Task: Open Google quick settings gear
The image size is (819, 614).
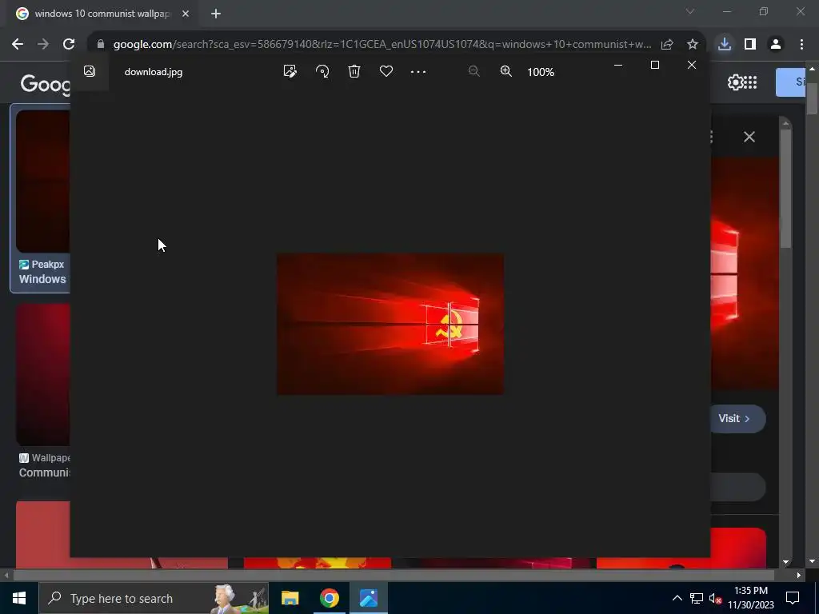Action: (735, 82)
